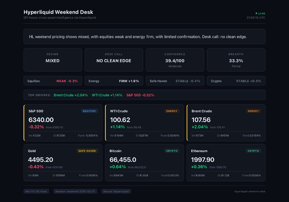Click the S&P 500 Vol $32M stat

click(34, 136)
